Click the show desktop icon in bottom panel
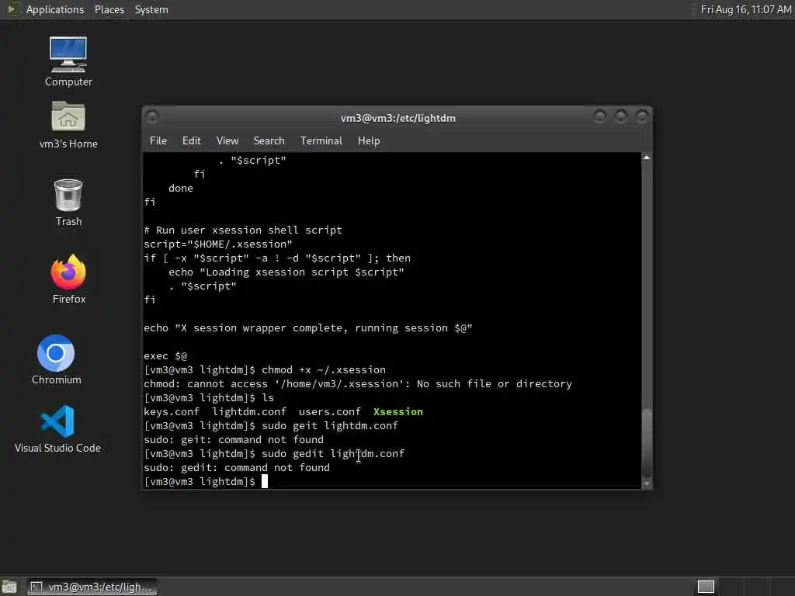 coord(9,587)
